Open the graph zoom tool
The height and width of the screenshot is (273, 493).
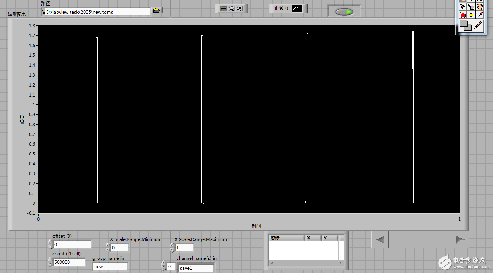tap(231, 8)
